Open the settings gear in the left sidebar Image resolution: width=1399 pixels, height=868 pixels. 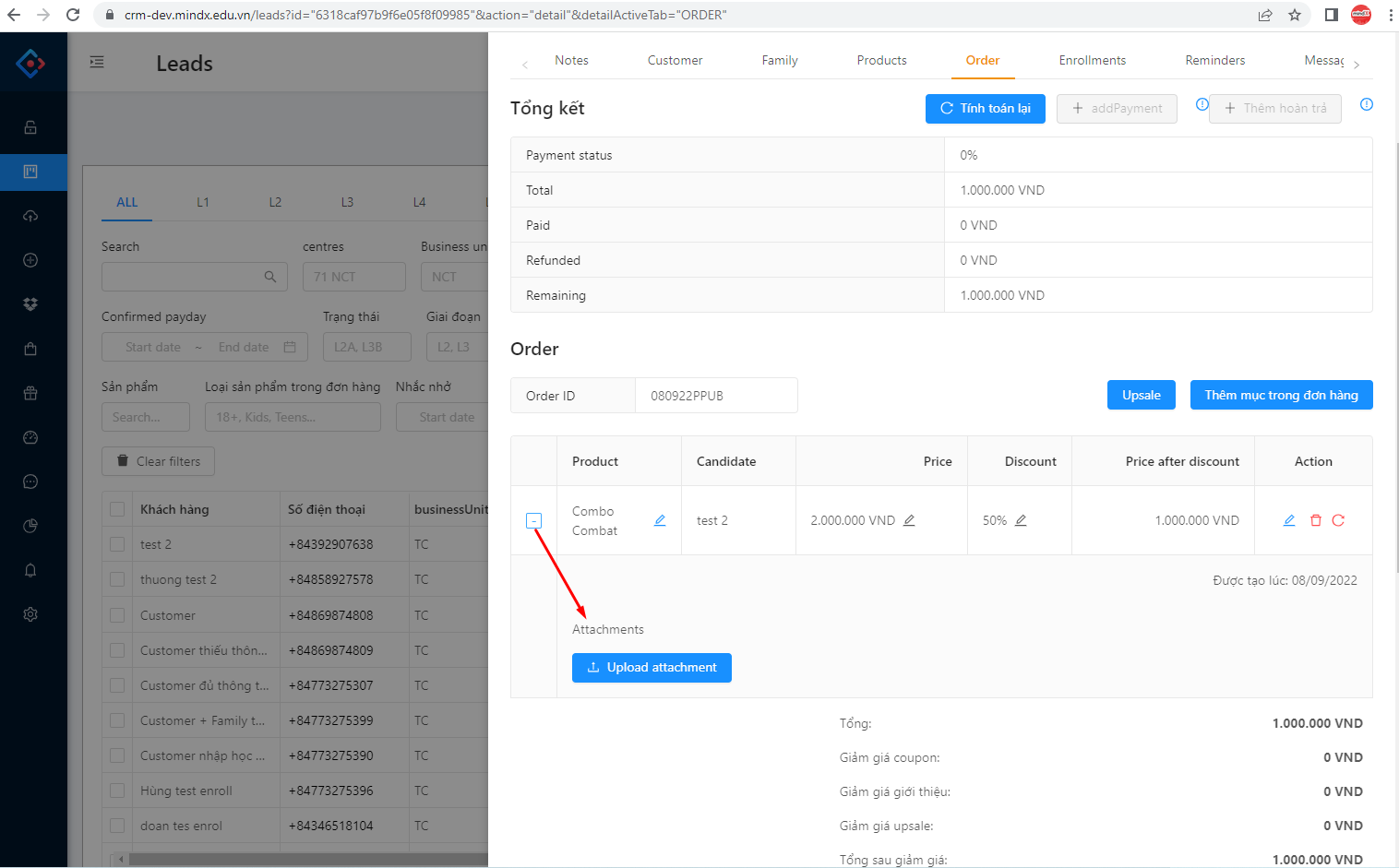tap(30, 614)
